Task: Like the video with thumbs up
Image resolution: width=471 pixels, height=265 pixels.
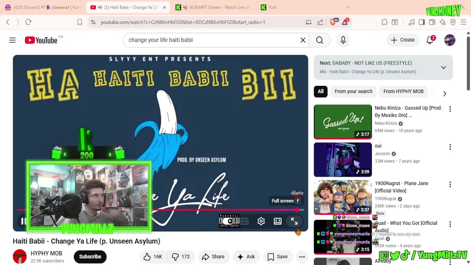Action: 153,257
